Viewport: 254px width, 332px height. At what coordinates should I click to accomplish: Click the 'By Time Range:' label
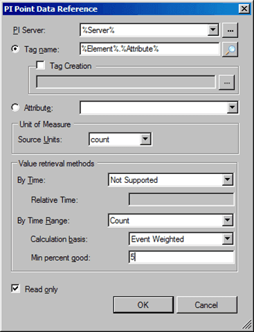[x=44, y=221]
